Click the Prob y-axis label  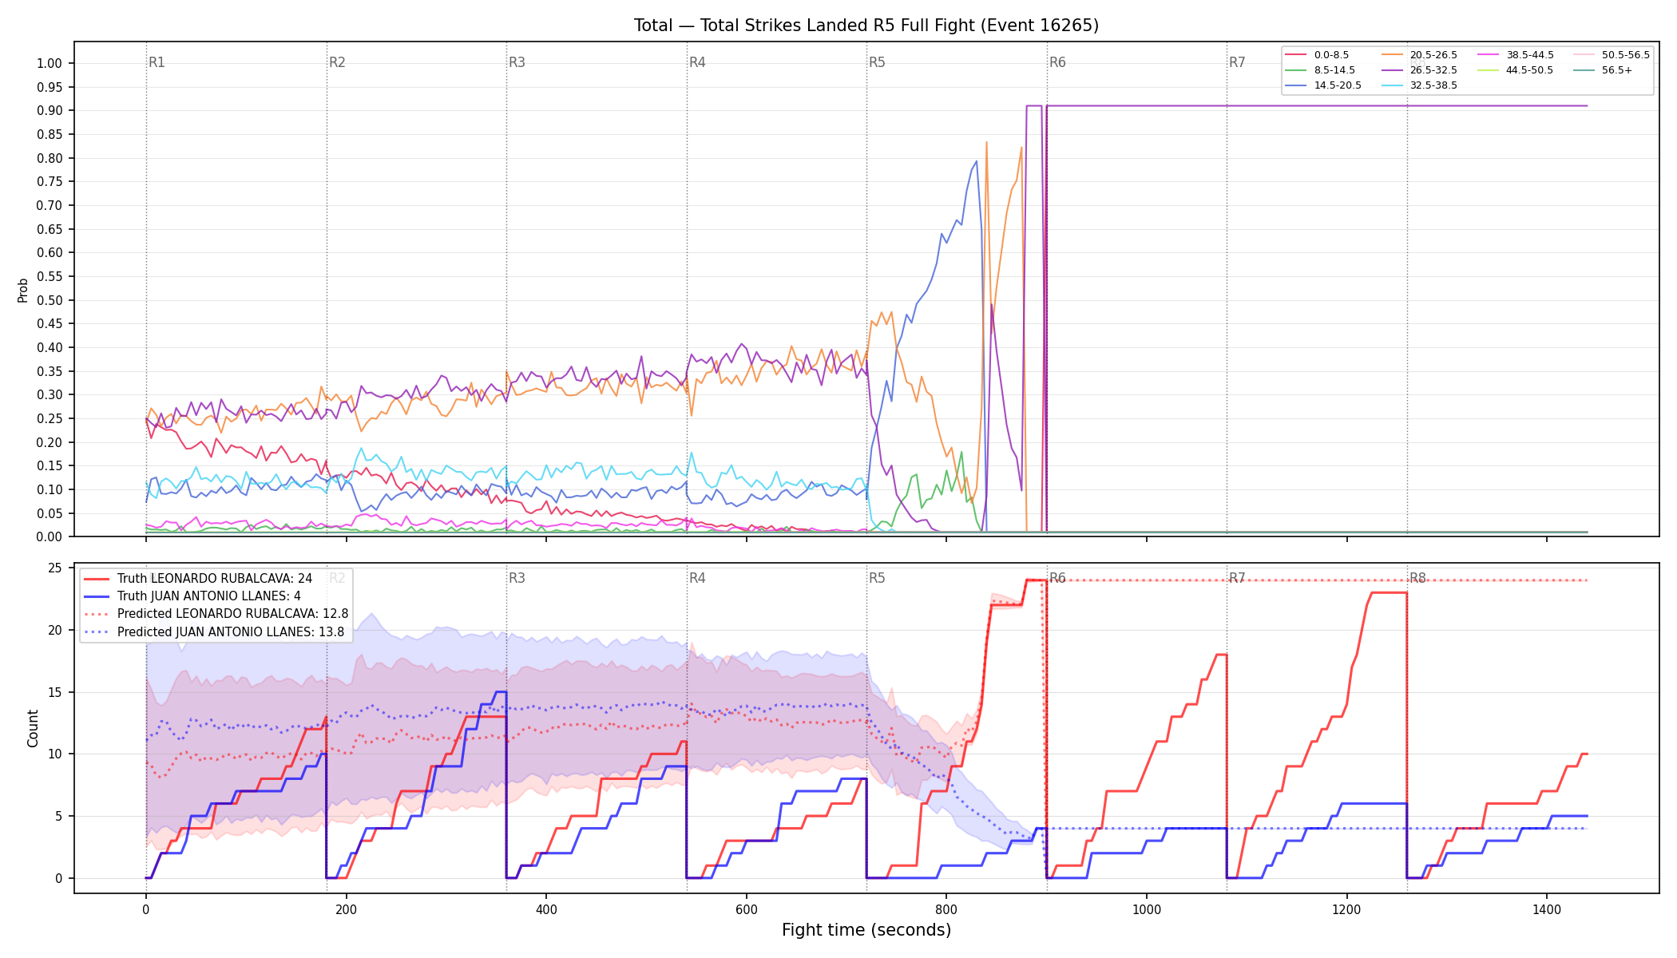tap(23, 290)
